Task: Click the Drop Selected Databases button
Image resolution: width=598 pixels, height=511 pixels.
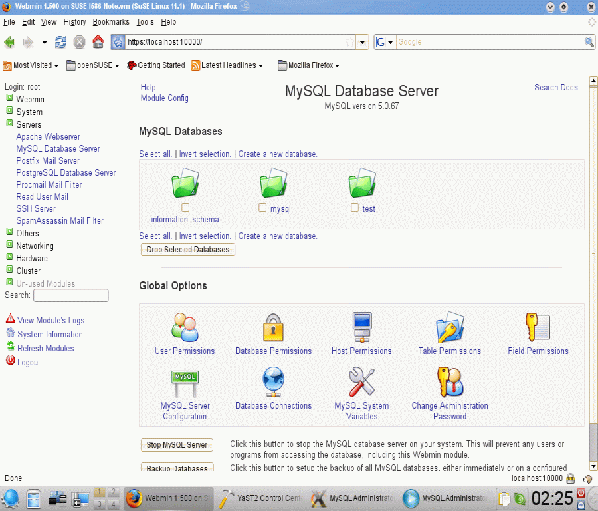Action: coord(187,250)
